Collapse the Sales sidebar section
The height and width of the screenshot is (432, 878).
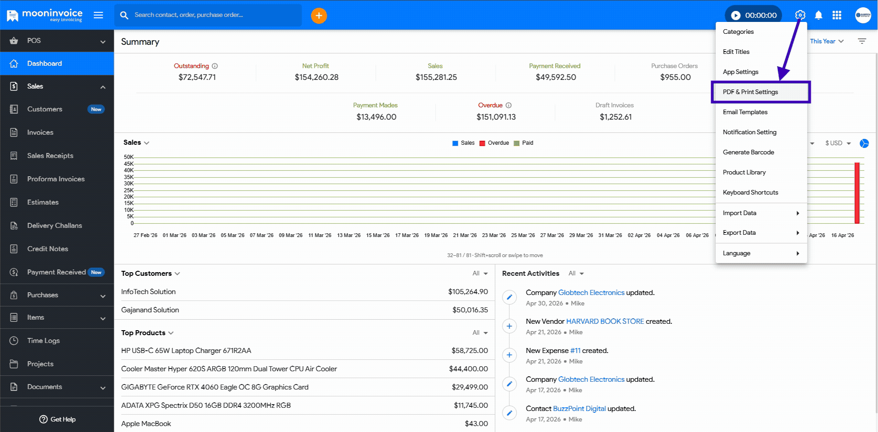coord(103,87)
